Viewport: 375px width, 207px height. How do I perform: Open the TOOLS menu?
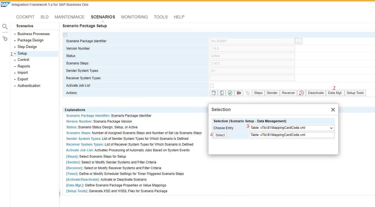tap(161, 17)
